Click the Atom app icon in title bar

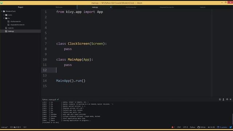1,3
